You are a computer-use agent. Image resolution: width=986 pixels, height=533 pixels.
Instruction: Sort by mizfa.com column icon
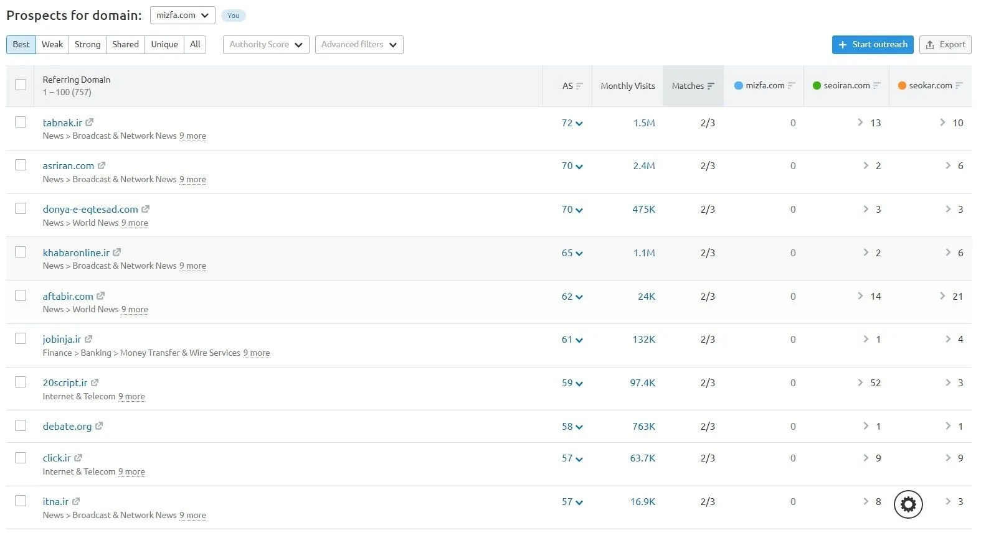(x=791, y=85)
